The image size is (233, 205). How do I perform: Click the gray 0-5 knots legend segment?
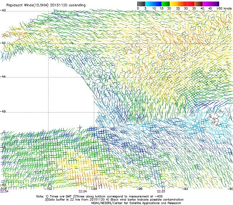coord(141,4)
